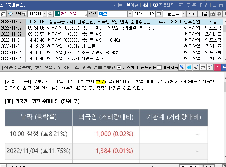
Task: Open settings with the gear icon
Action: (x=219, y=14)
